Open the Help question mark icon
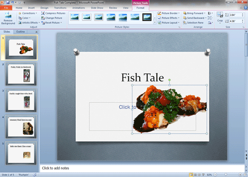Screen dimensions: 248x177 (246, 8)
